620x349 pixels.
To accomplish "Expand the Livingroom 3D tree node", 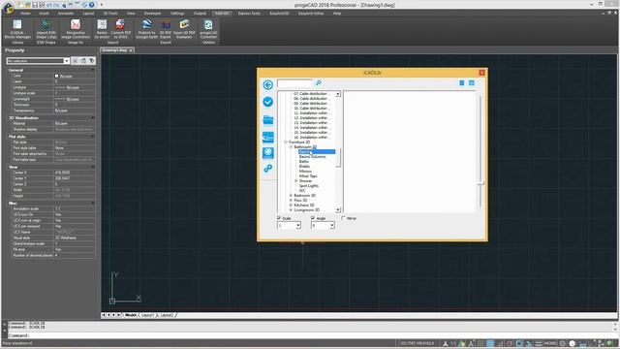I will (x=291, y=210).
